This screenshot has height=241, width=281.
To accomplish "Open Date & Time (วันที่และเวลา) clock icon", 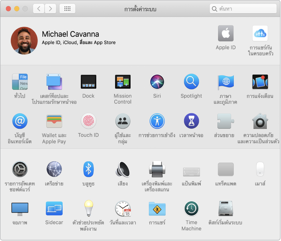I will 123,209.
